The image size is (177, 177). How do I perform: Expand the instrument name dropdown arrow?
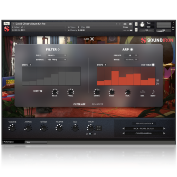point(13,24)
